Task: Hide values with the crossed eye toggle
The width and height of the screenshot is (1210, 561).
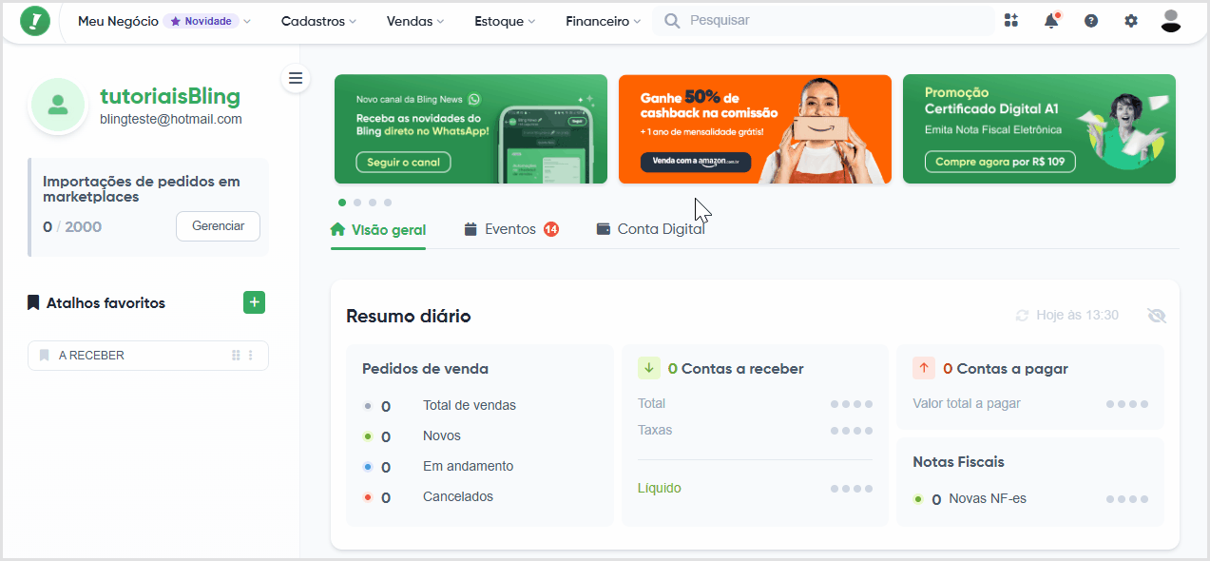Action: click(1157, 316)
